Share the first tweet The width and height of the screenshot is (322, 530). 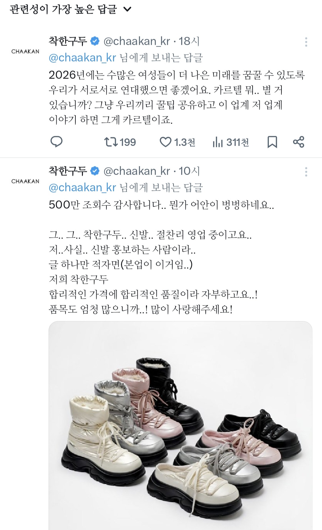[x=298, y=142]
